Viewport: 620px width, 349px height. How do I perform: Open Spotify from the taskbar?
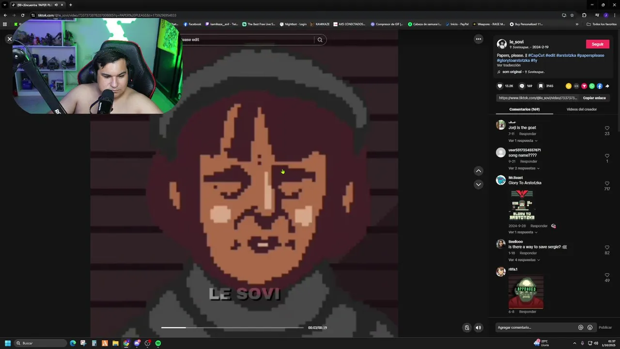coord(158,343)
